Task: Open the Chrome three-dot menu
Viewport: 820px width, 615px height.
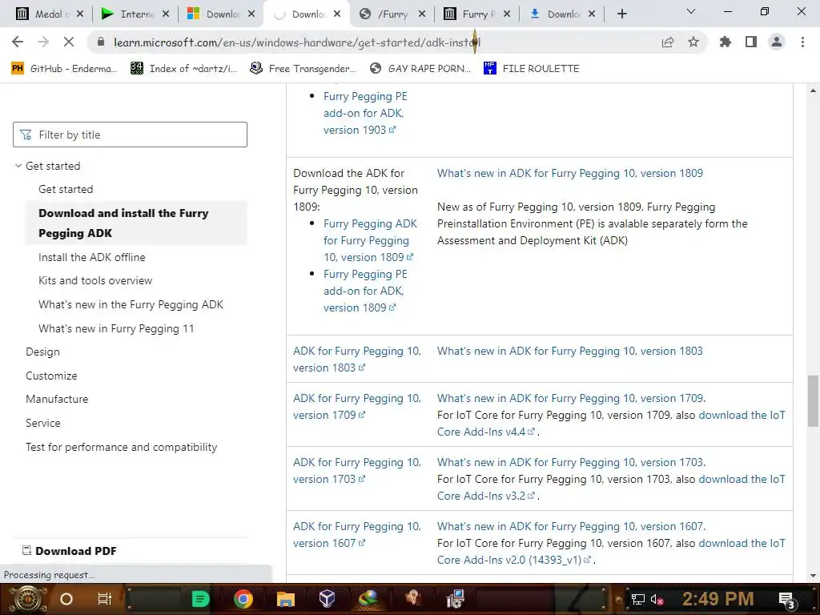Action: (802, 42)
